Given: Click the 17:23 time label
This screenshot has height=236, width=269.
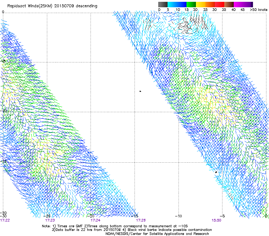Looking at the screenshot, I should [x=50, y=220].
